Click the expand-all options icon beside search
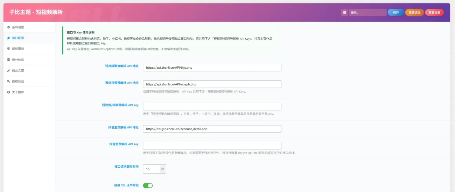The height and width of the screenshot is (192, 455). [344, 13]
